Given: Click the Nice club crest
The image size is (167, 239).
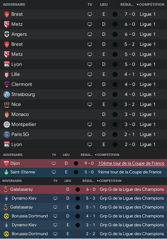Looking at the screenshot, I should click(7, 104).
